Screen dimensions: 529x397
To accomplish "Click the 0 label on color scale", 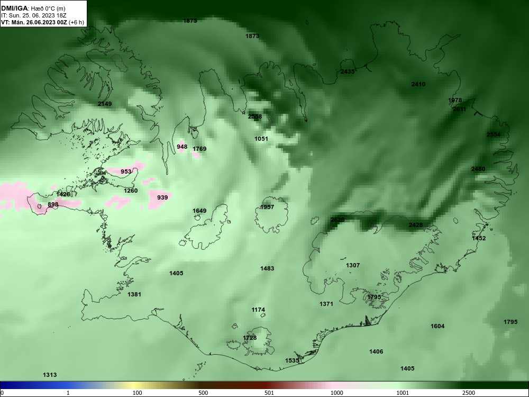I will tap(2, 393).
